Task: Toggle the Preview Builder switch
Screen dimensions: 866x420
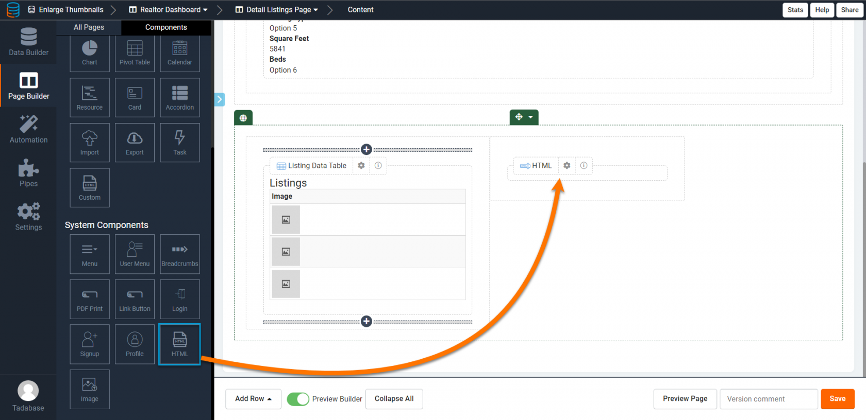Action: (298, 399)
